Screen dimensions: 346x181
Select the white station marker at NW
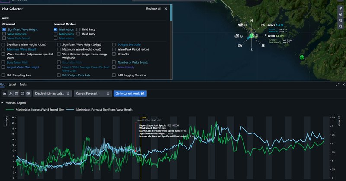tap(241, 25)
